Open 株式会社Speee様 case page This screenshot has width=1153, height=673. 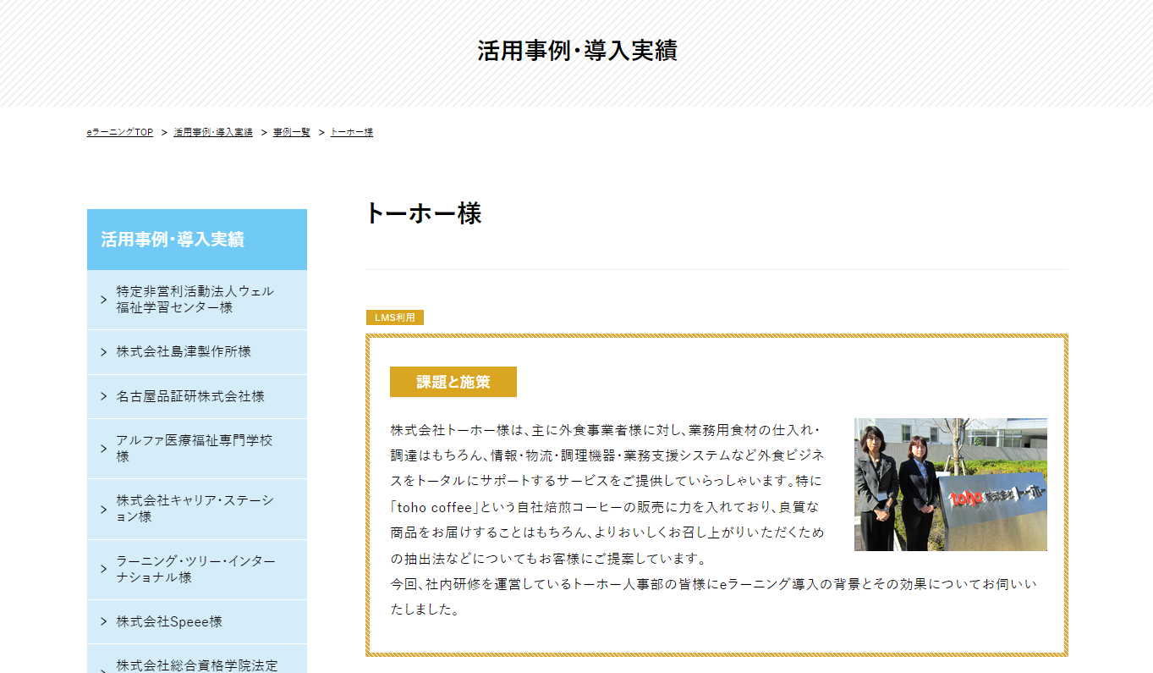pyautogui.click(x=169, y=622)
